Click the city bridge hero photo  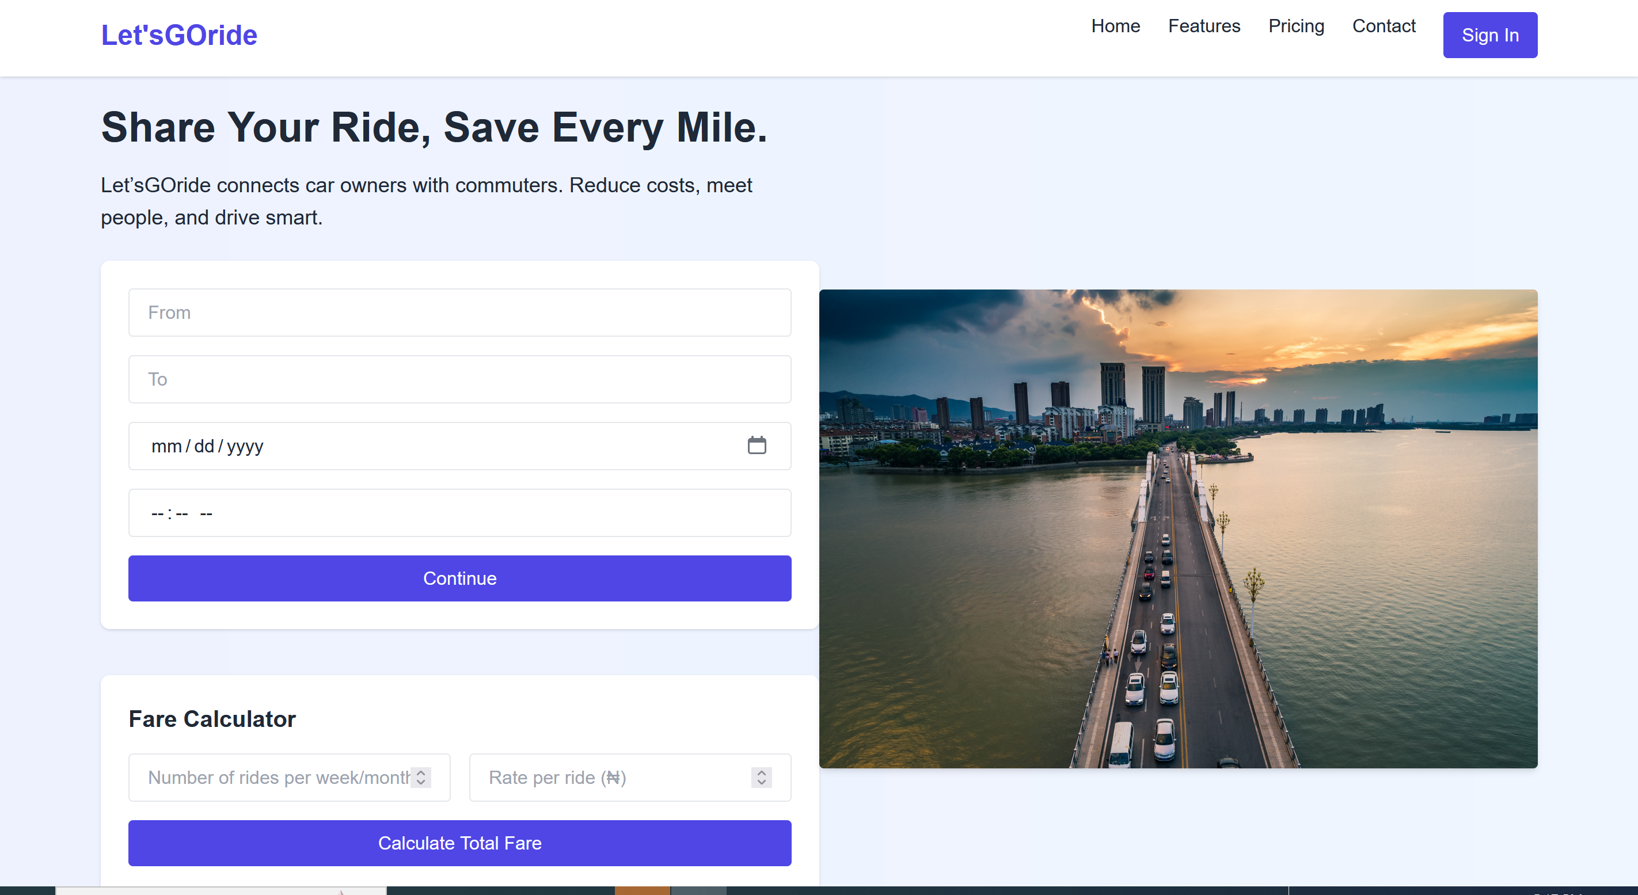tap(1177, 529)
